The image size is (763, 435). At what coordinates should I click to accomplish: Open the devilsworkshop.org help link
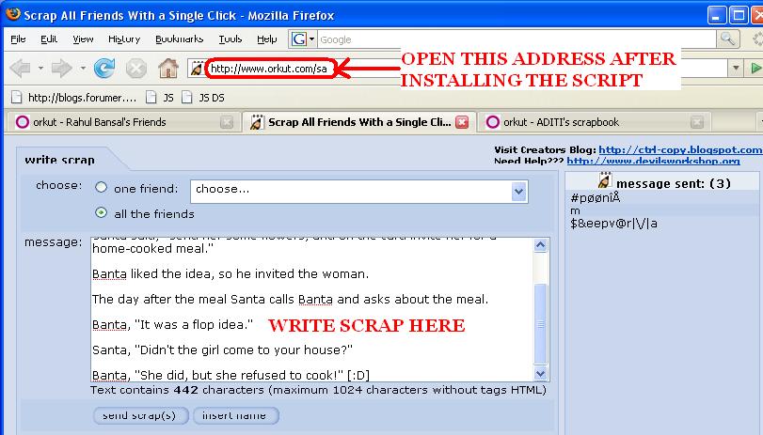(x=654, y=161)
